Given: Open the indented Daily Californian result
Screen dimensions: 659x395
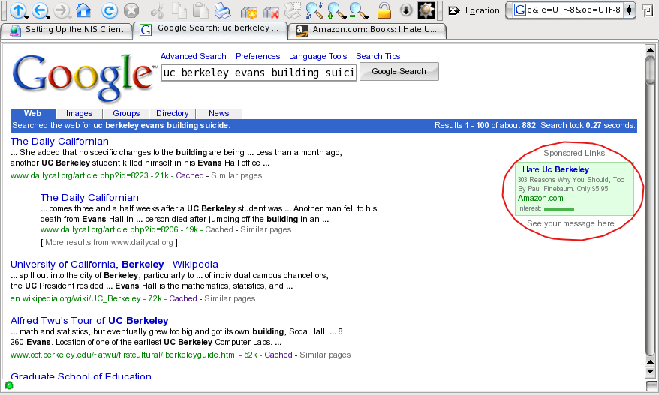Looking at the screenshot, I should tap(89, 198).
